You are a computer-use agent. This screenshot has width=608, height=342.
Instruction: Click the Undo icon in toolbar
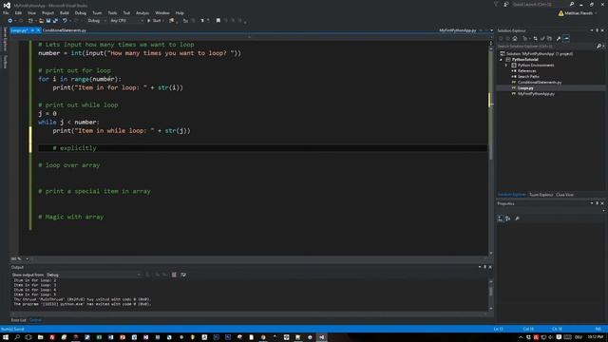pos(65,21)
